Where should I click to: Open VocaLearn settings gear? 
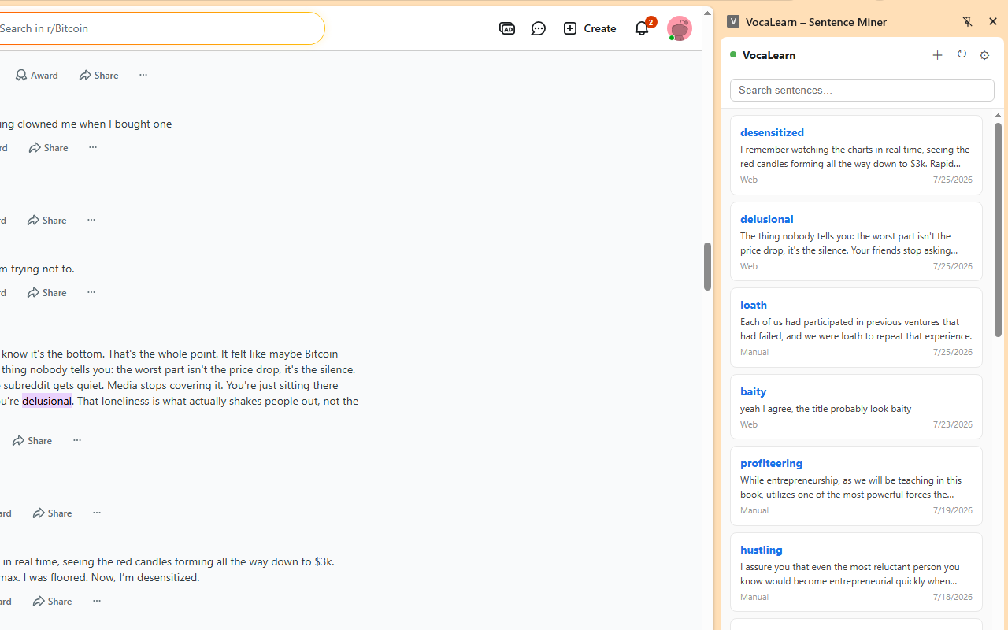point(984,55)
